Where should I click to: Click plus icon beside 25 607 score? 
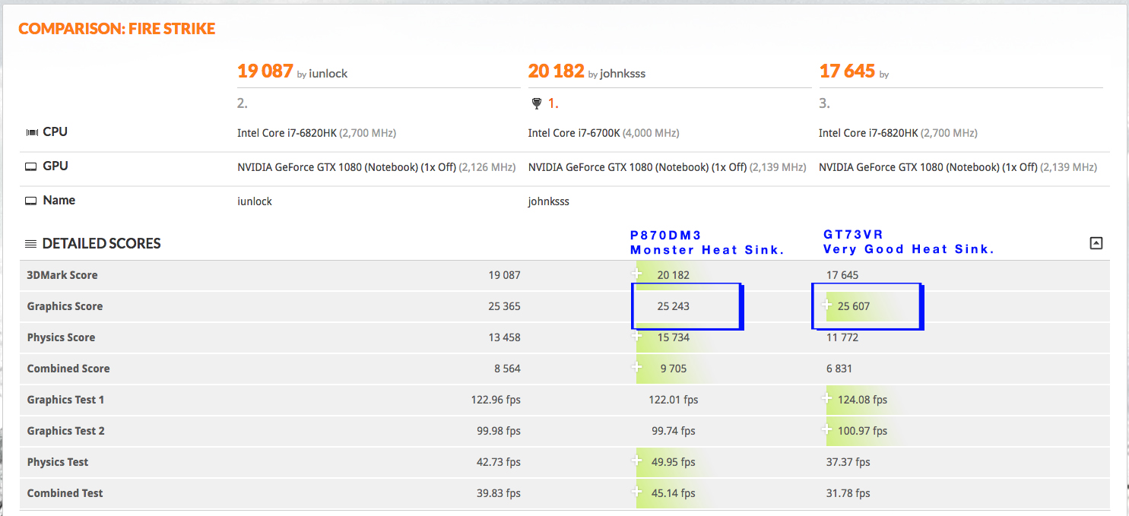826,305
